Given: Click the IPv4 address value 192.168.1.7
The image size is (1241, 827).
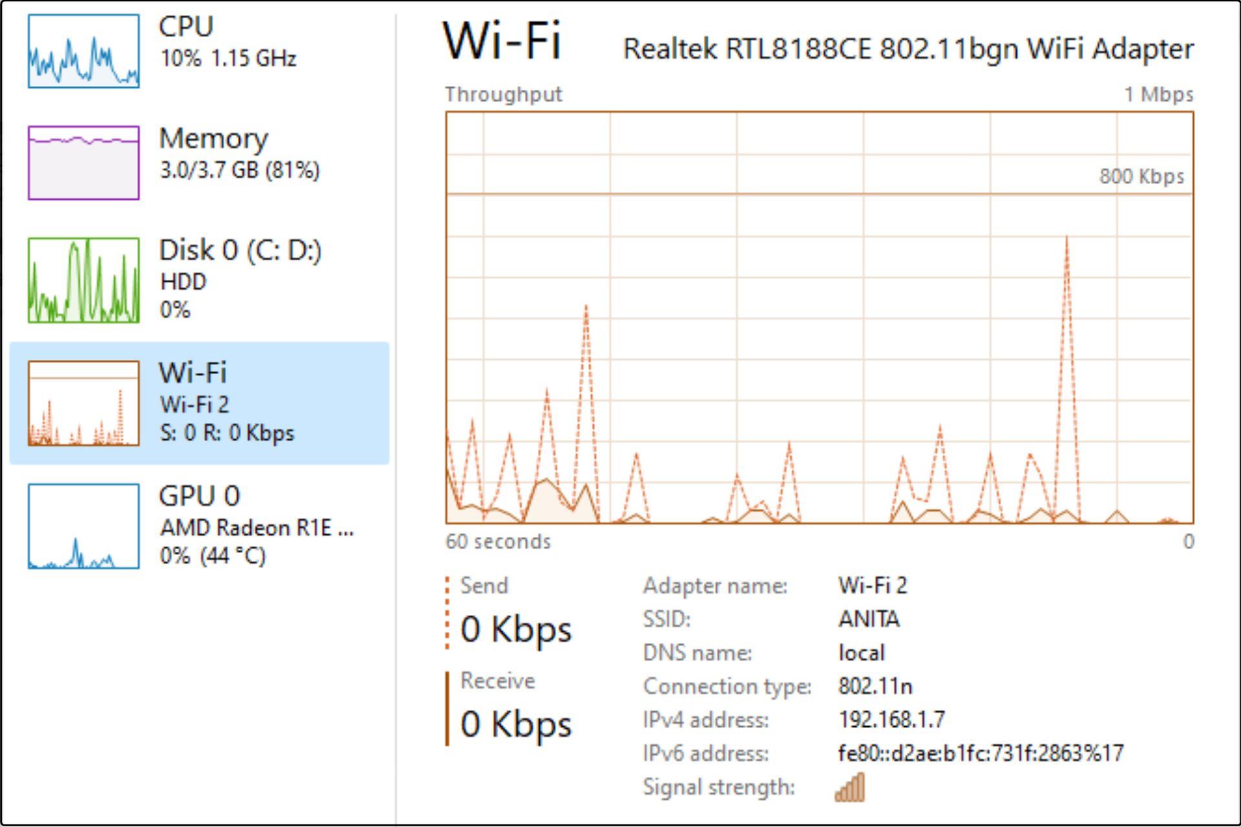Looking at the screenshot, I should [x=891, y=720].
